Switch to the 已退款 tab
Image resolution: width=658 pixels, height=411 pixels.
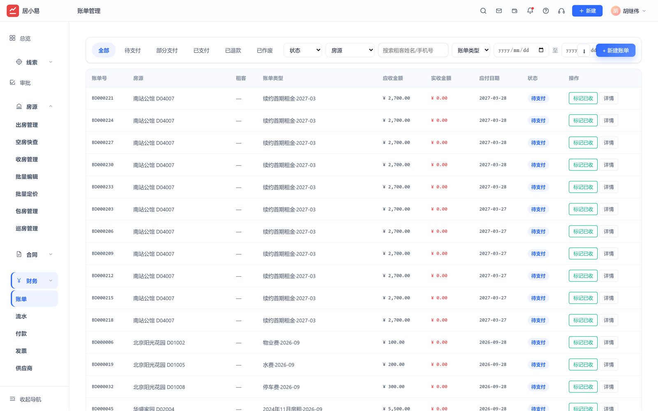pyautogui.click(x=233, y=50)
